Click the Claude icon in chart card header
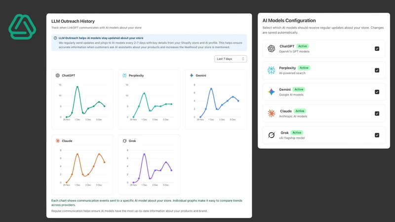The width and height of the screenshot is (395, 222). tap(58, 141)
